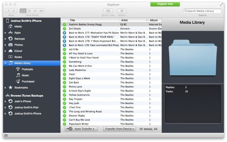The image size is (227, 142).
Task: Switch to icon grid view mode
Action: point(35,11)
